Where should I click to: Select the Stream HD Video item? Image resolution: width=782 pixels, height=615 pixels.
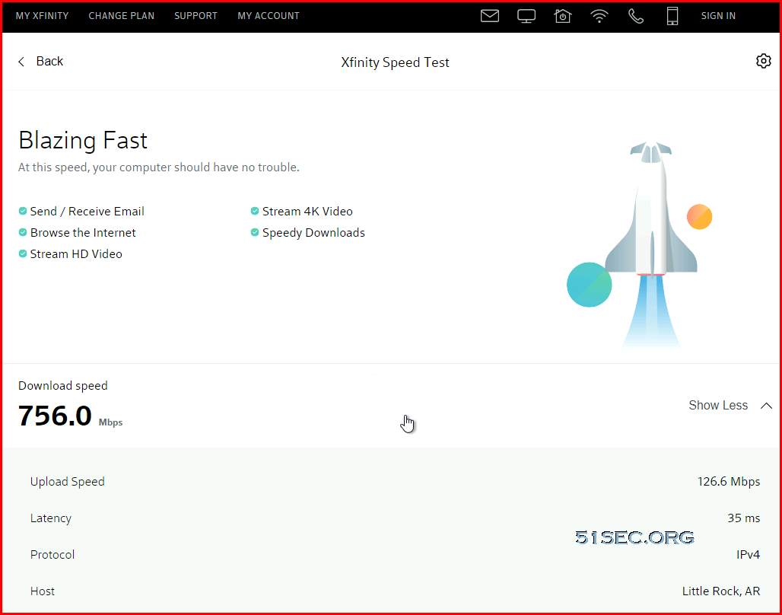(76, 254)
